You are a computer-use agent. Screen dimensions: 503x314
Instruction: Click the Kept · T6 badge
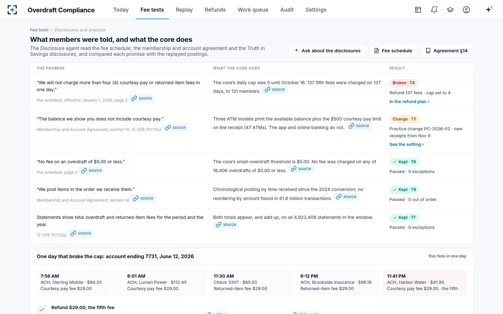tap(404, 162)
